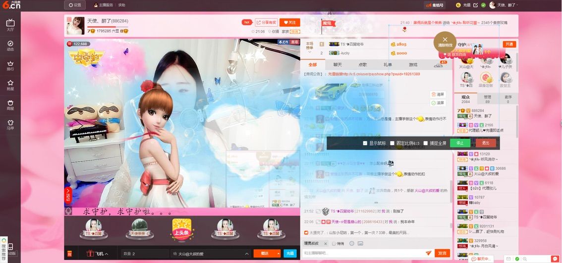Toggle the 显示鼠标 checkbox
Image resolution: width=562 pixels, height=263 pixels.
tap(365, 143)
